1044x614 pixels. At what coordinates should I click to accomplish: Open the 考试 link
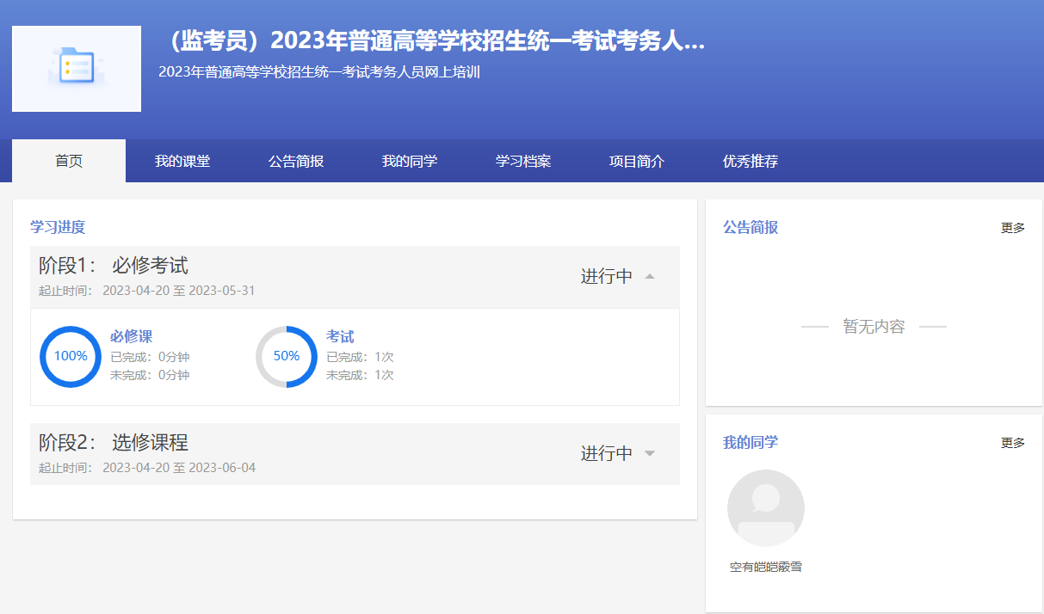[340, 336]
